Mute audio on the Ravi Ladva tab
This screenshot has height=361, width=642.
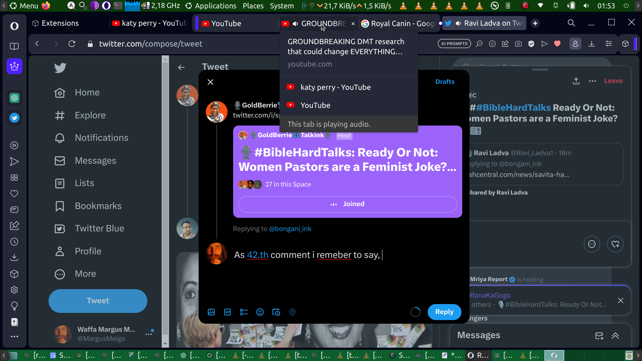tap(458, 23)
